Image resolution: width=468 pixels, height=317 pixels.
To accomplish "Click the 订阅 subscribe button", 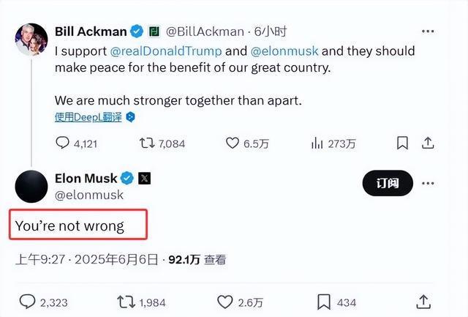I will point(388,184).
